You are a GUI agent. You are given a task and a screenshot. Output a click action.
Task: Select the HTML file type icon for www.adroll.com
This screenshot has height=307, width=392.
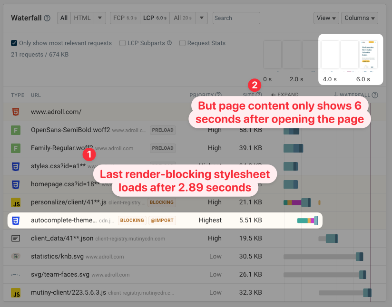click(16, 112)
